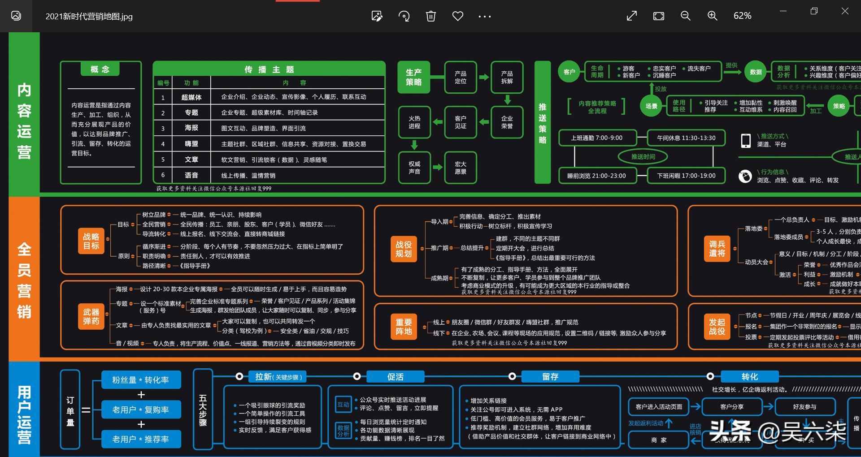
Task: Click the 内容运营 green sidebar title
Action: click(24, 121)
